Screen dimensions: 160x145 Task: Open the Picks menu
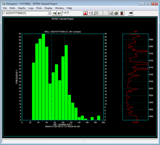pyautogui.click(x=39, y=8)
